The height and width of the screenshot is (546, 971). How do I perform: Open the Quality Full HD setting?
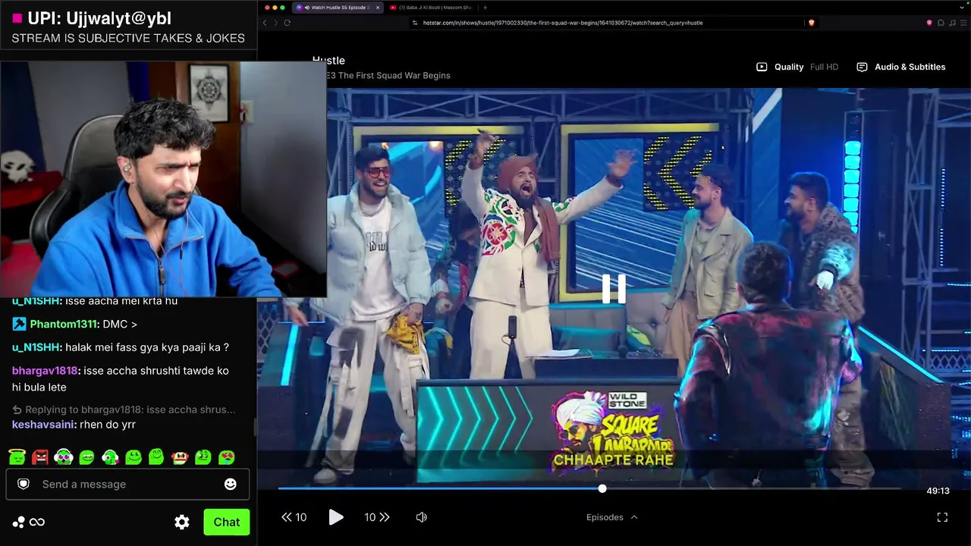797,67
